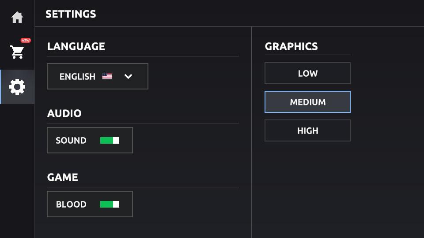Click the GRAPHICS section heading
Viewport: 424px width, 238px height.
coord(291,46)
